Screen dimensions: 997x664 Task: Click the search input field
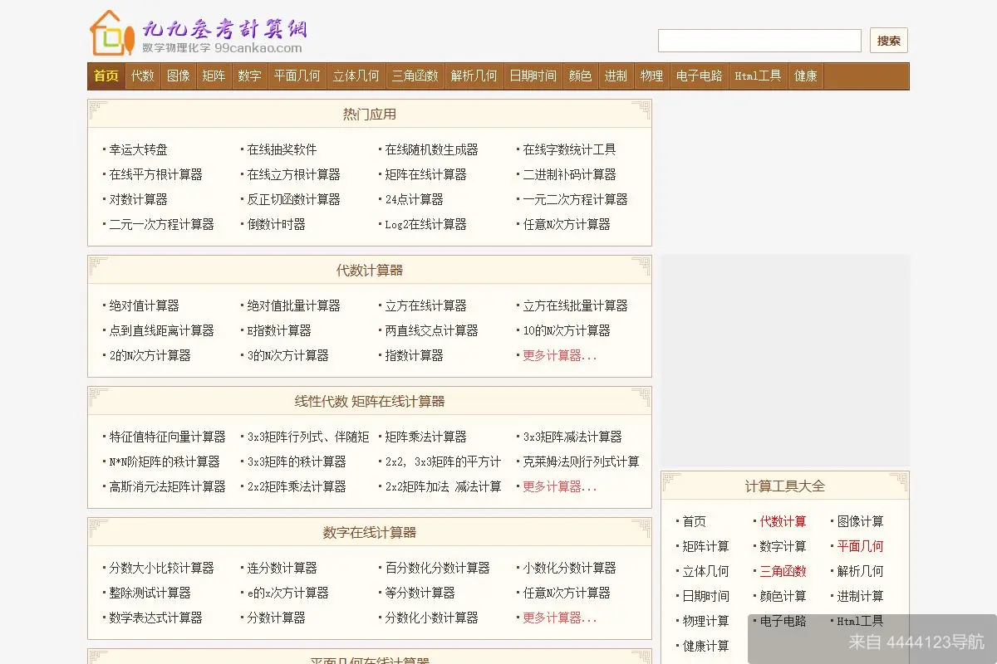[759, 40]
